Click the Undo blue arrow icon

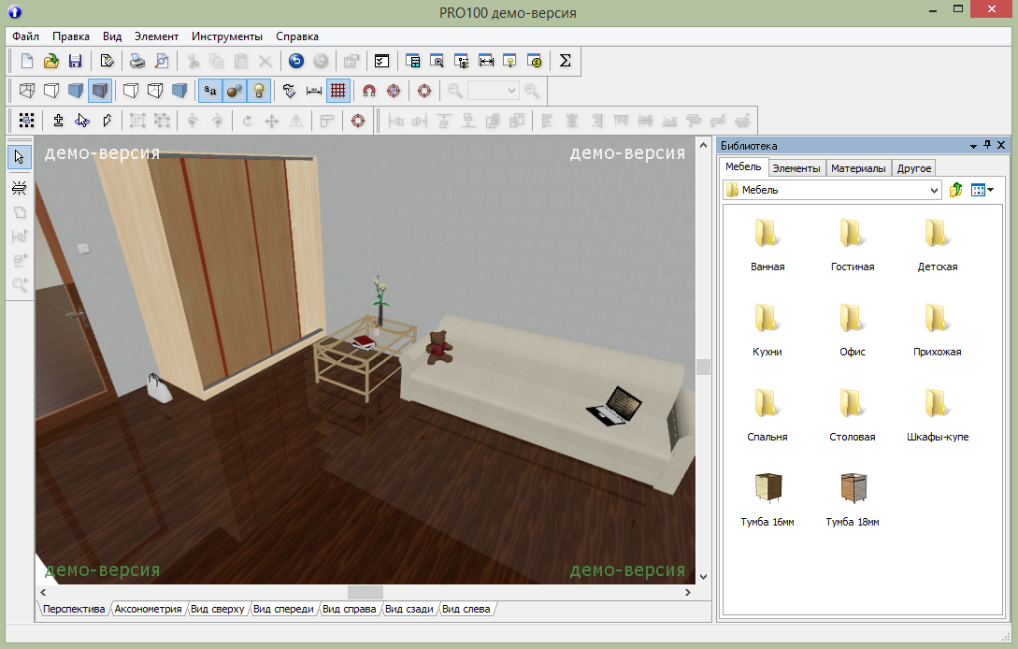(x=295, y=61)
